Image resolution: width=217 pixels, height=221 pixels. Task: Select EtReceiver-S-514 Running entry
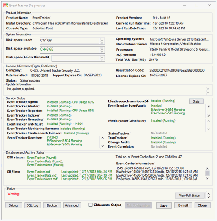(x=65, y=141)
